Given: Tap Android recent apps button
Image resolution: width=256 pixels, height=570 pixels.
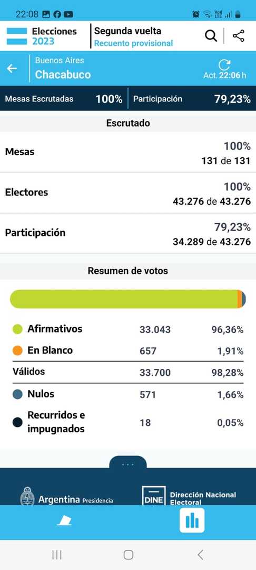Looking at the screenshot, I should [57, 554].
